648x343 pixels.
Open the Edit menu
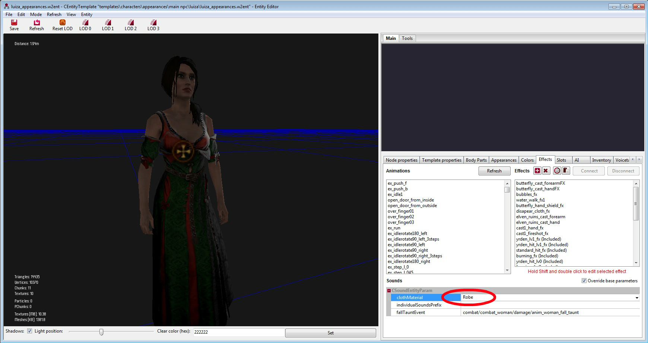point(21,15)
